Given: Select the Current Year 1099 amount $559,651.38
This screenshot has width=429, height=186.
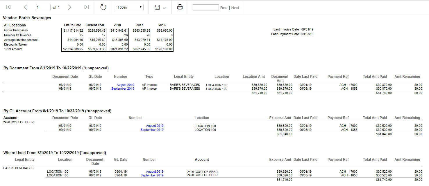Looking at the screenshot, I should coord(97,49).
